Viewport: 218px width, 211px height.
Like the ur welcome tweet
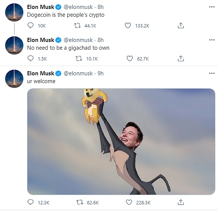[x=129, y=202]
